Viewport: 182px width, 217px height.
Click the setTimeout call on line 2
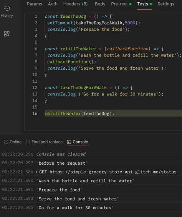click(x=60, y=23)
